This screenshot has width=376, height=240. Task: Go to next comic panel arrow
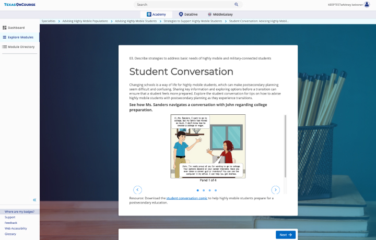pos(275,190)
